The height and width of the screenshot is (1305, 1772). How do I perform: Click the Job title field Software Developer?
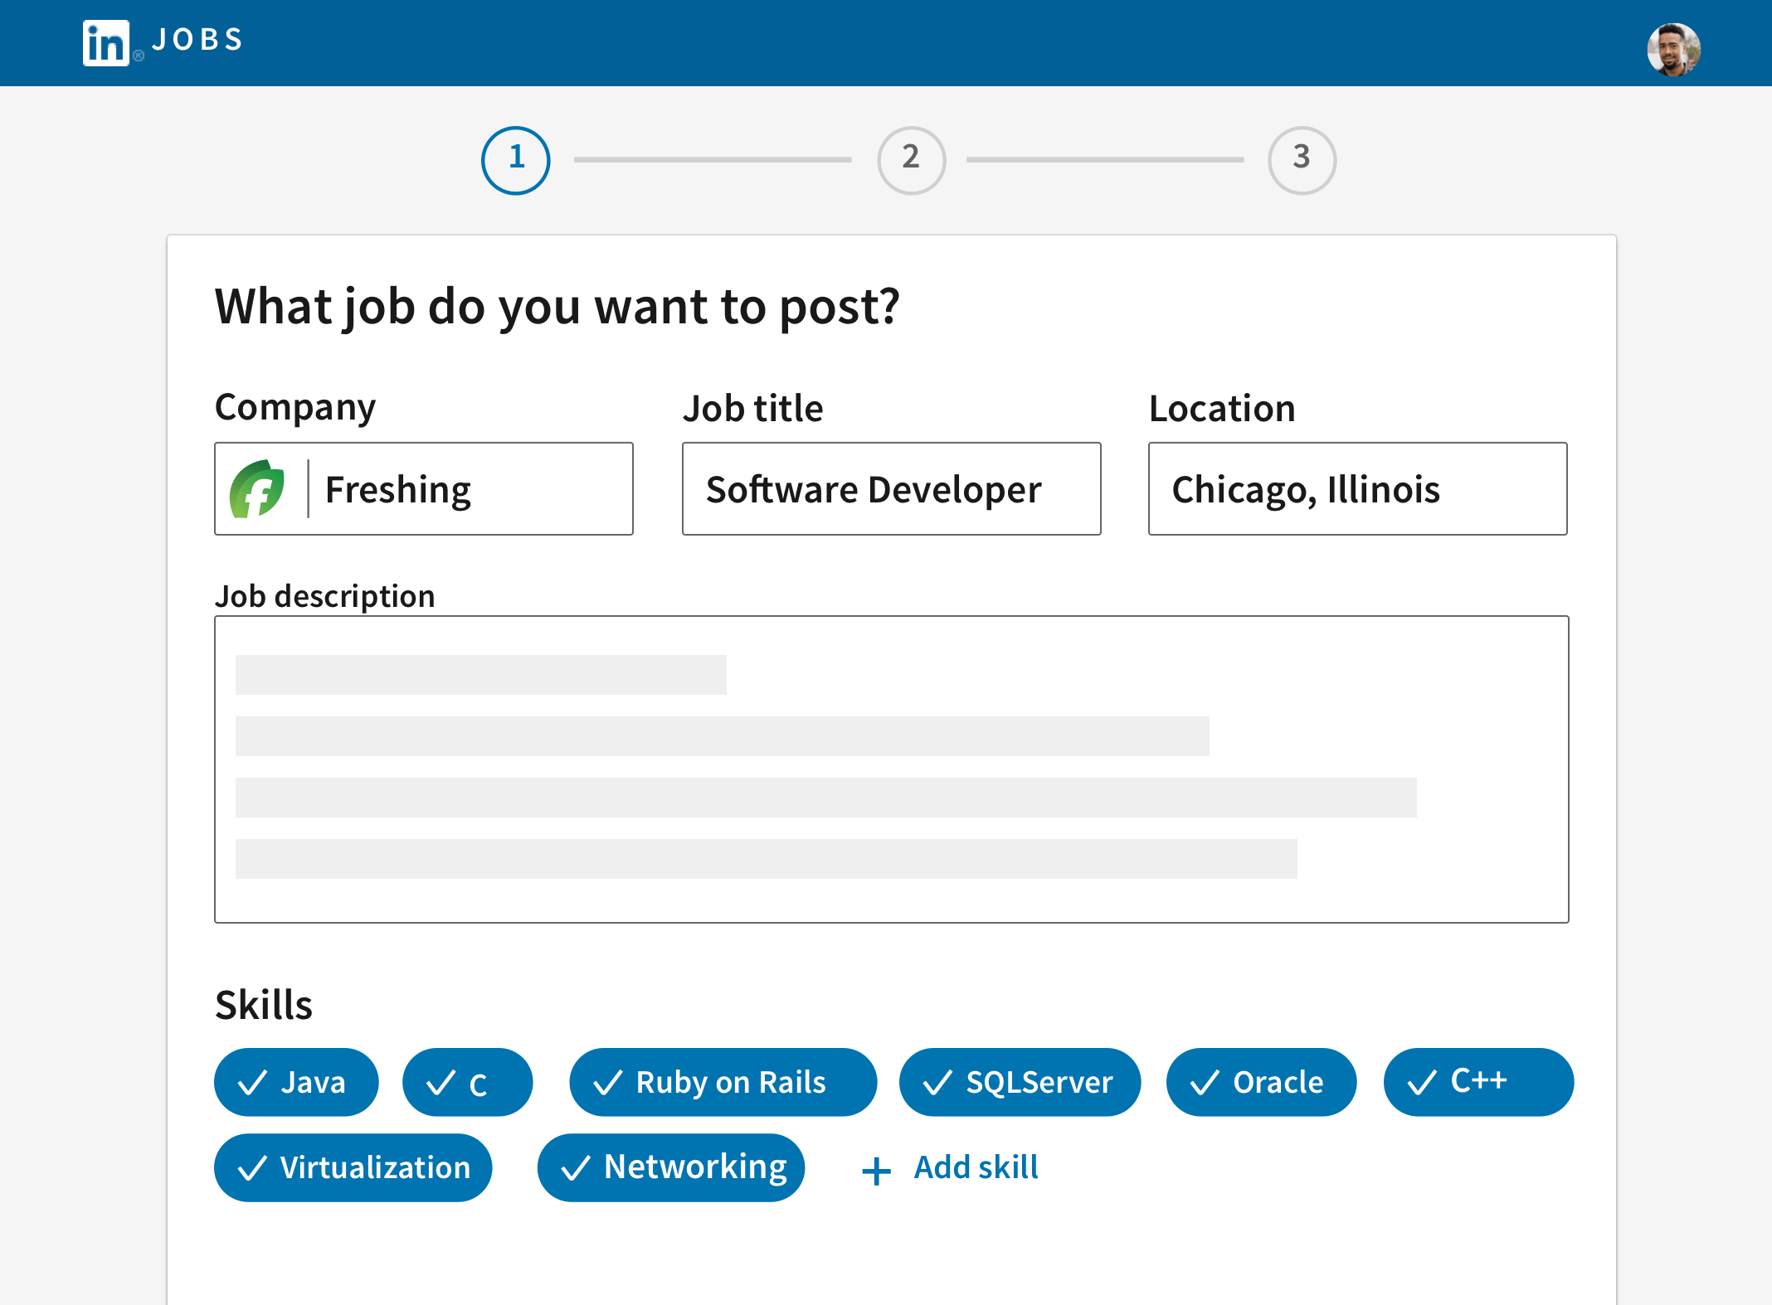891,488
